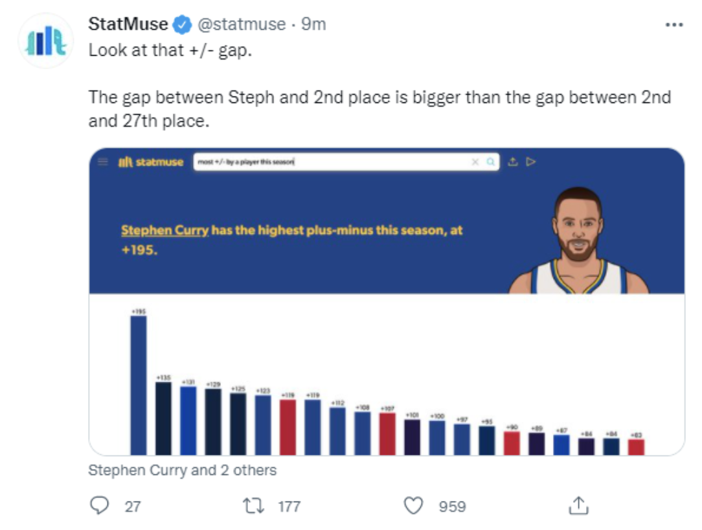Open the share tweet icon

(578, 506)
